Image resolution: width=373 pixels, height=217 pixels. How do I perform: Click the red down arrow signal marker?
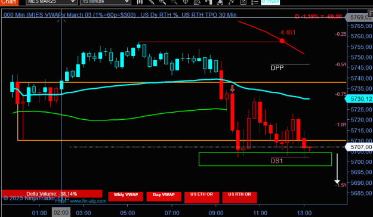232,89
